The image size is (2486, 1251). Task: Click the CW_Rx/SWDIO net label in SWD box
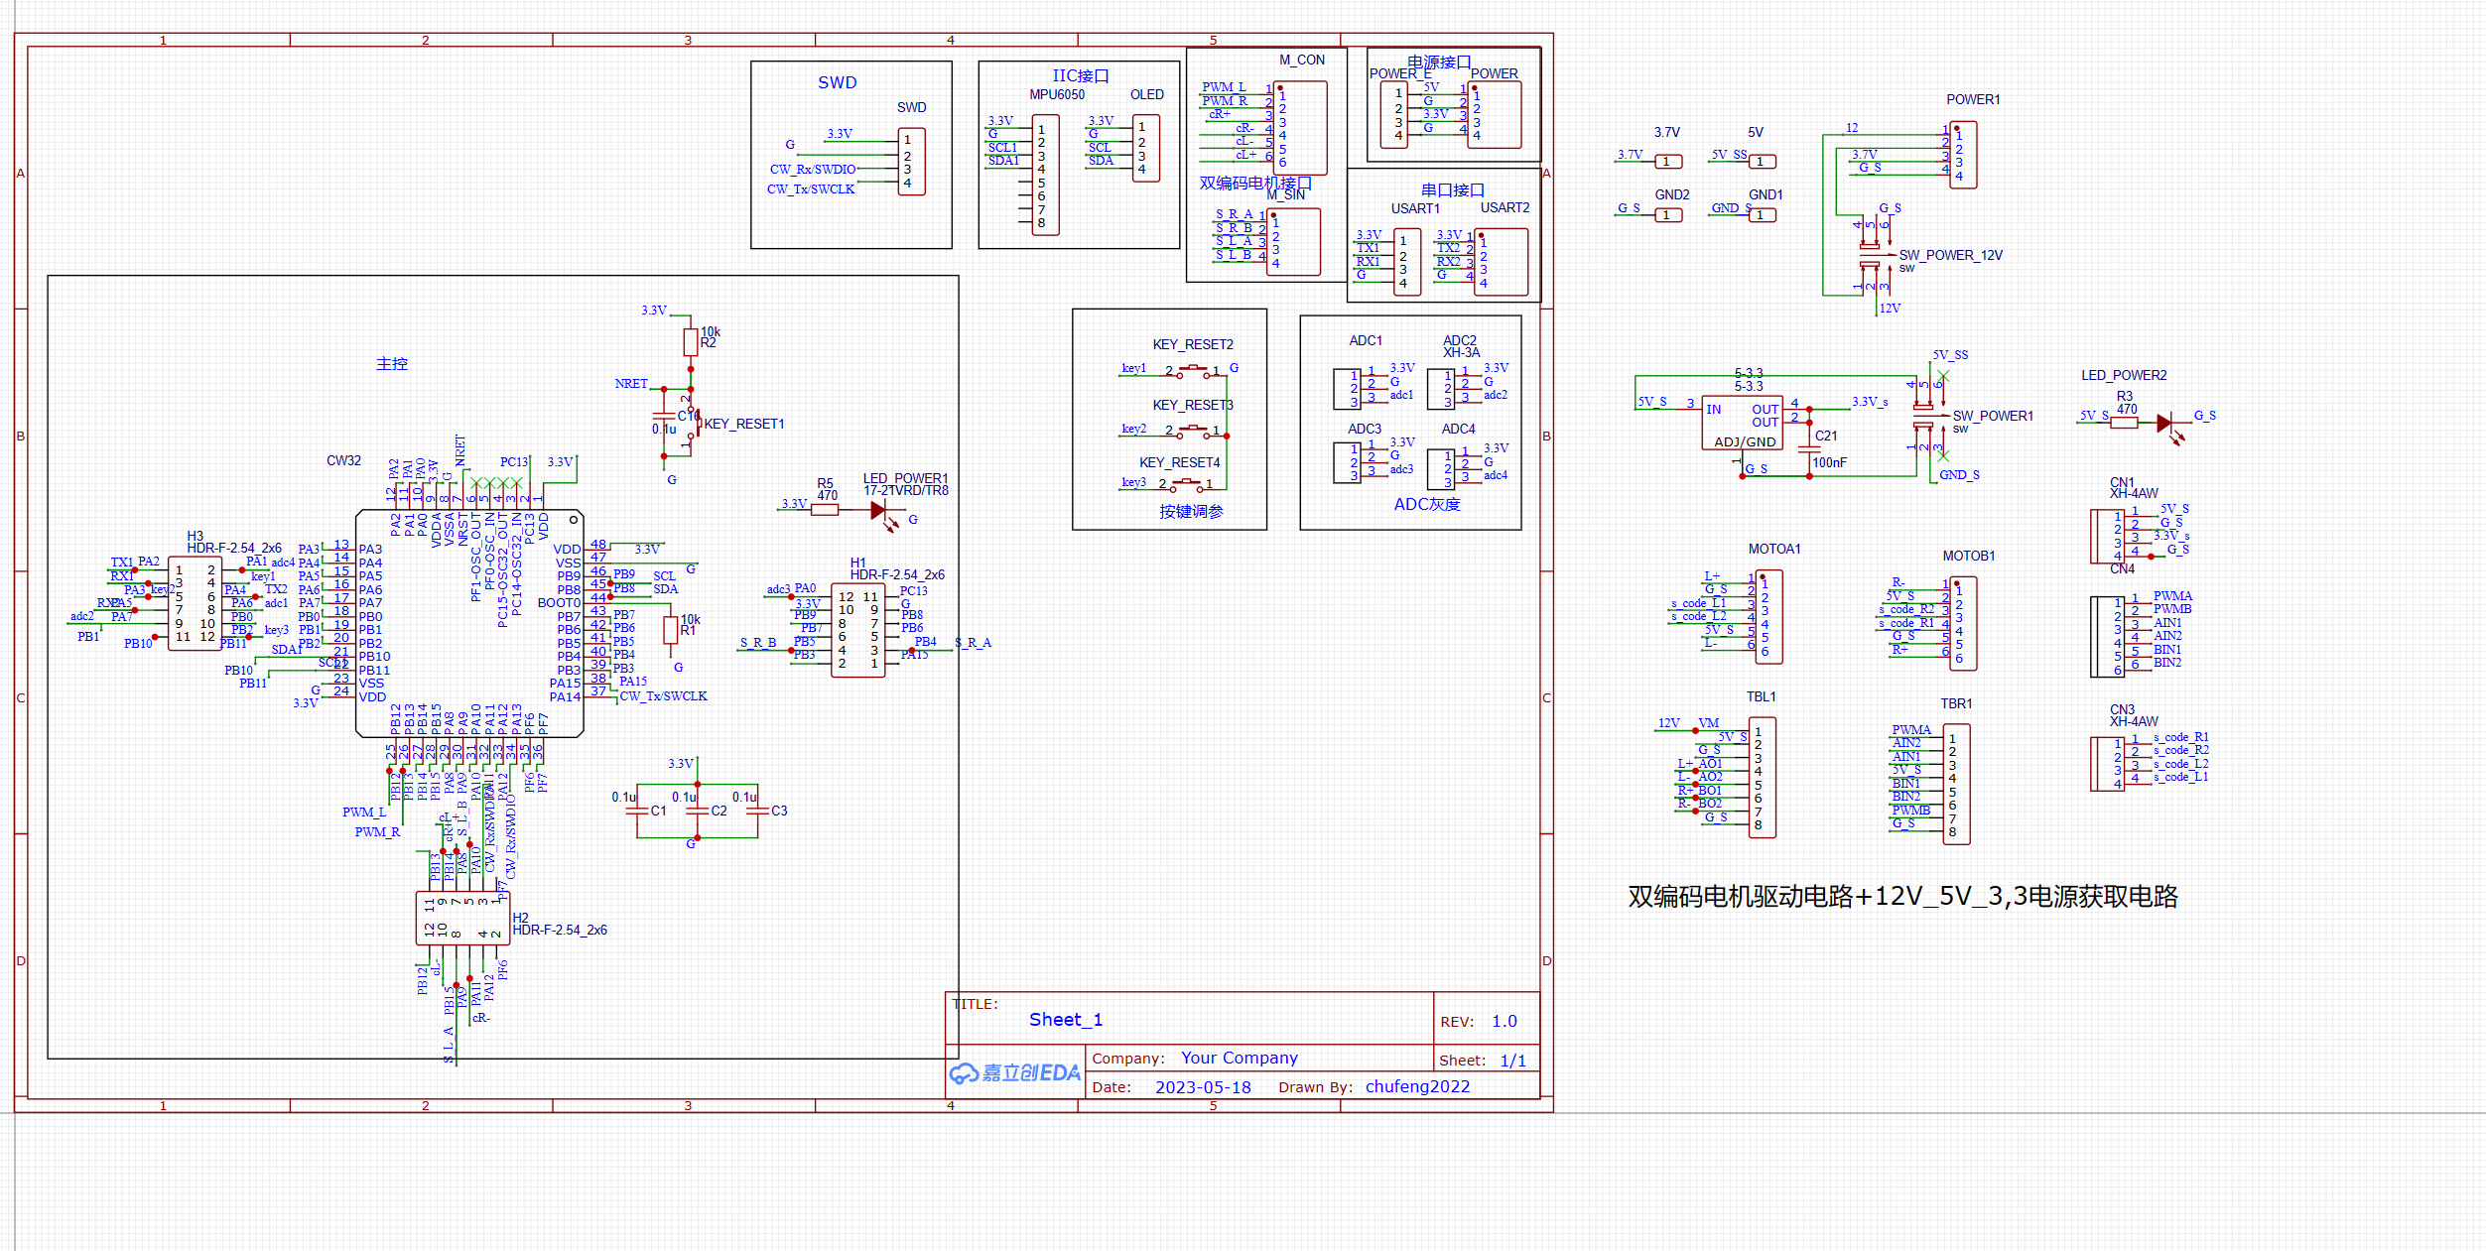click(813, 170)
